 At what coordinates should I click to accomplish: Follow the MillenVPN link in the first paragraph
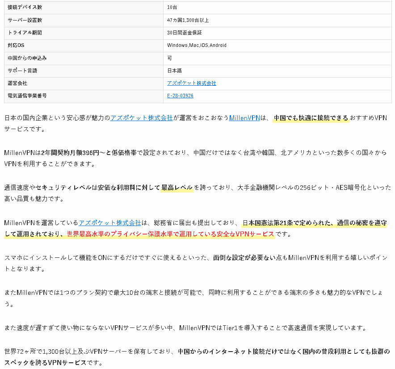(x=244, y=118)
